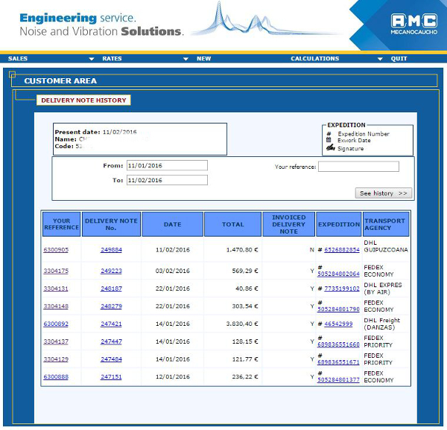Click the INVOICED DELIVERY NOTE column header
447x430 pixels.
(x=289, y=224)
